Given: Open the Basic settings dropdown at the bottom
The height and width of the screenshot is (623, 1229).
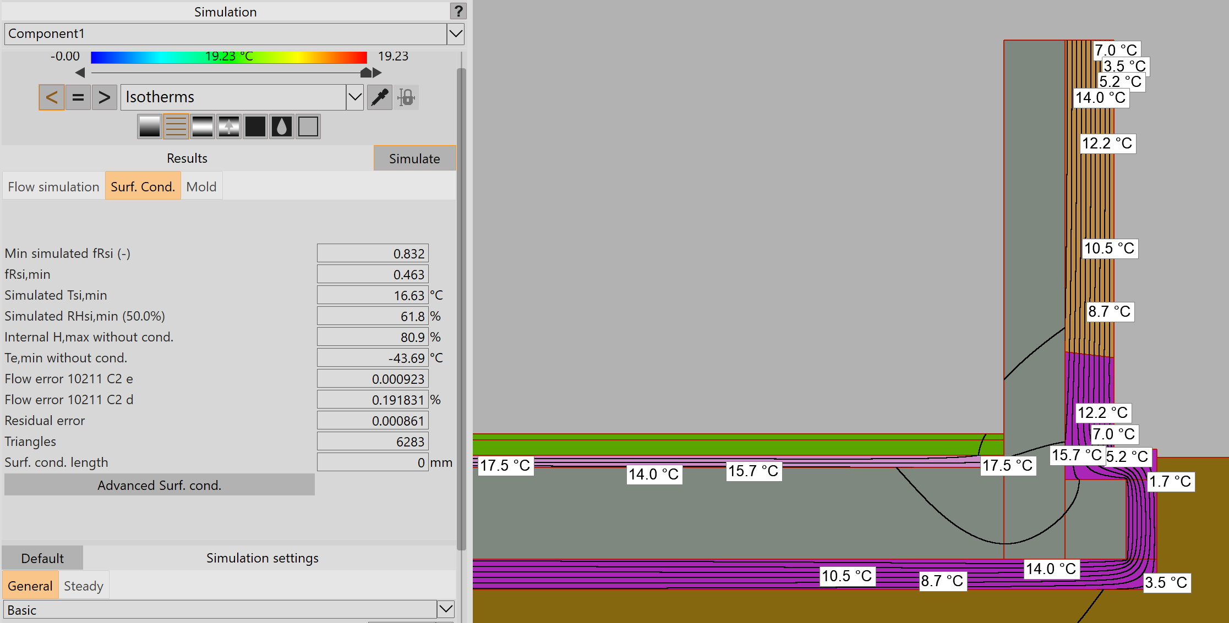Looking at the screenshot, I should [445, 609].
